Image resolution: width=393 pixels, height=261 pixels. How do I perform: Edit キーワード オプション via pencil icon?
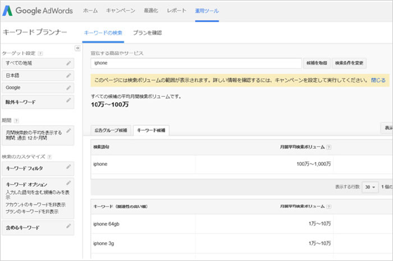pos(68,183)
